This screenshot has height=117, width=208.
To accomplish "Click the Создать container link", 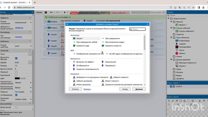I will [19, 37].
